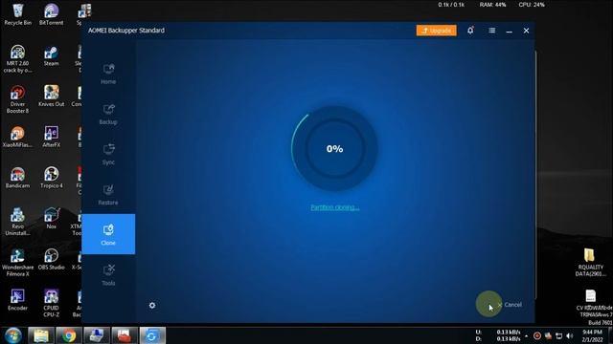Open the Backup section in sidebar
The height and width of the screenshot is (344, 613).
click(x=108, y=115)
